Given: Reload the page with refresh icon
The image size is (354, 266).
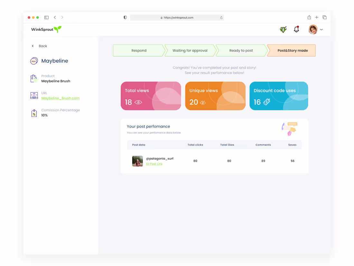Looking at the screenshot, I should pos(221,18).
